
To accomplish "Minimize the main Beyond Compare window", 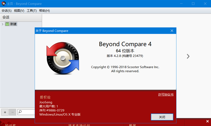I will pos(181,4).
